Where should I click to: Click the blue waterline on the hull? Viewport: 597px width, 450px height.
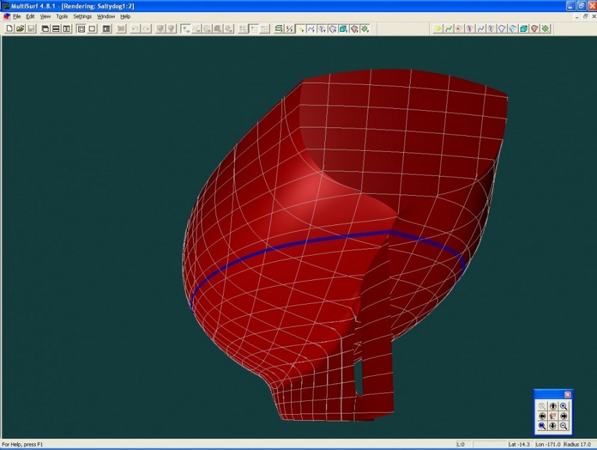click(x=298, y=242)
